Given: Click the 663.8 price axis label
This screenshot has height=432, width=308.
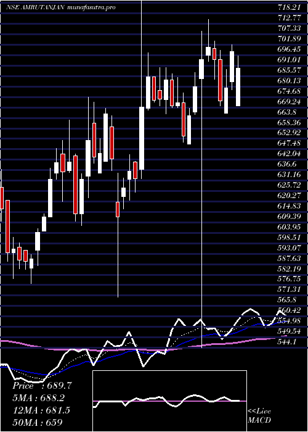Looking at the screenshot, I should click(x=287, y=112).
